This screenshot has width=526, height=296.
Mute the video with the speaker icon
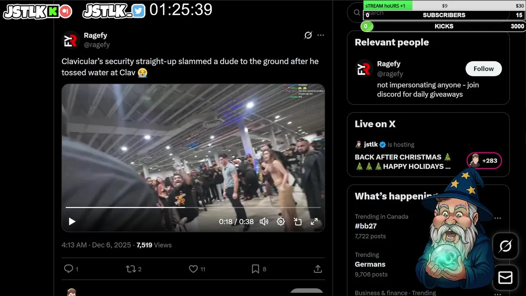[x=264, y=222]
